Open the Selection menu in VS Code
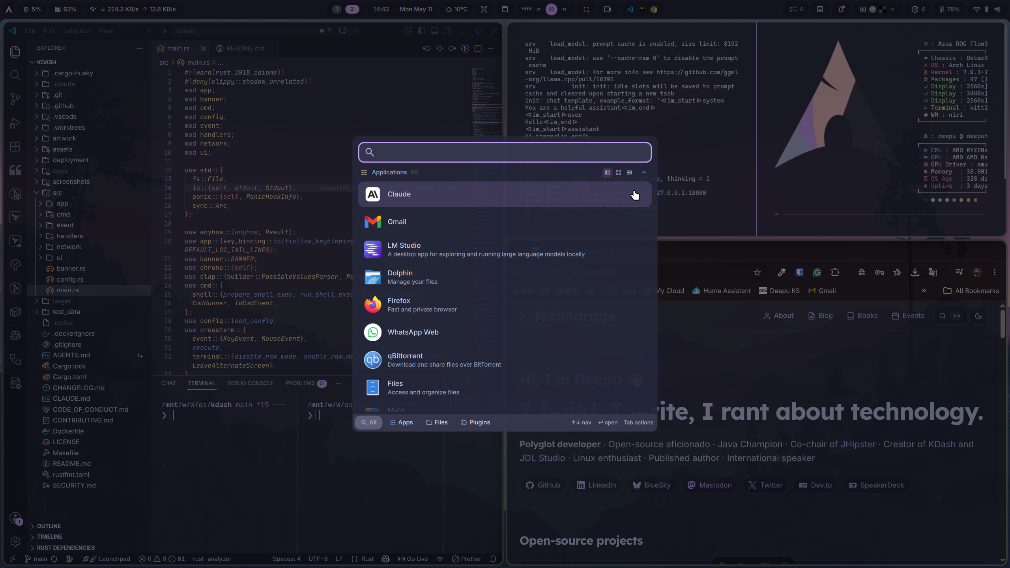Screen dimensions: 1010x568 click(77, 31)
